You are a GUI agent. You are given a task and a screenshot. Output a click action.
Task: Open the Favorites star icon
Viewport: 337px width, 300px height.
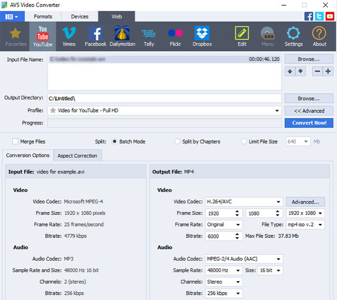15,37
